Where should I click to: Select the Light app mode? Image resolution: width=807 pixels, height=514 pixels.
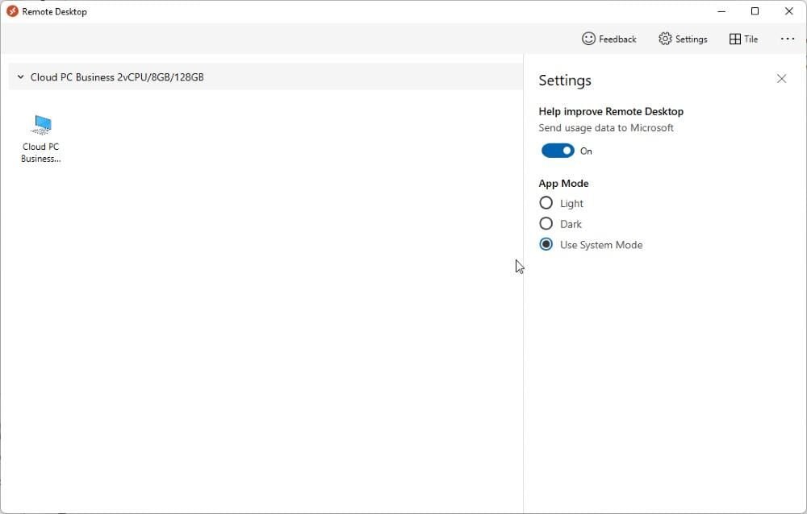[x=561, y=203]
